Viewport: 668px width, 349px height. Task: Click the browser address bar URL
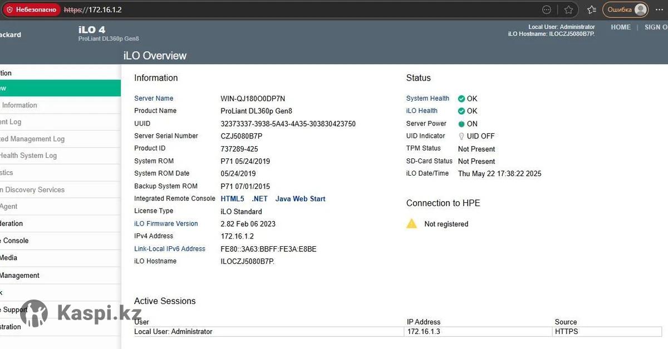pos(92,10)
